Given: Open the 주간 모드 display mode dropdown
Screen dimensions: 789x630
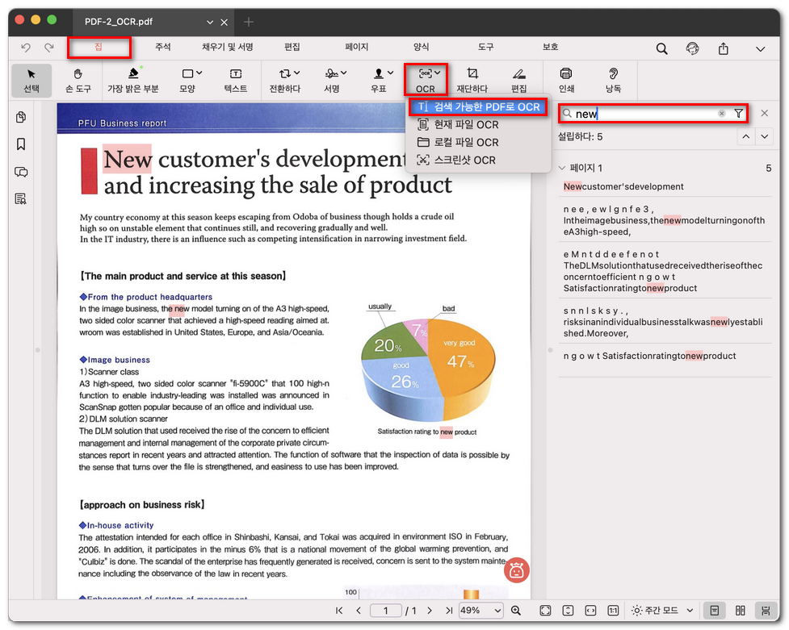Looking at the screenshot, I should (663, 611).
